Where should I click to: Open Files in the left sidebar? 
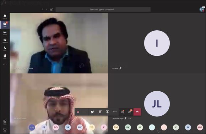(5, 57)
